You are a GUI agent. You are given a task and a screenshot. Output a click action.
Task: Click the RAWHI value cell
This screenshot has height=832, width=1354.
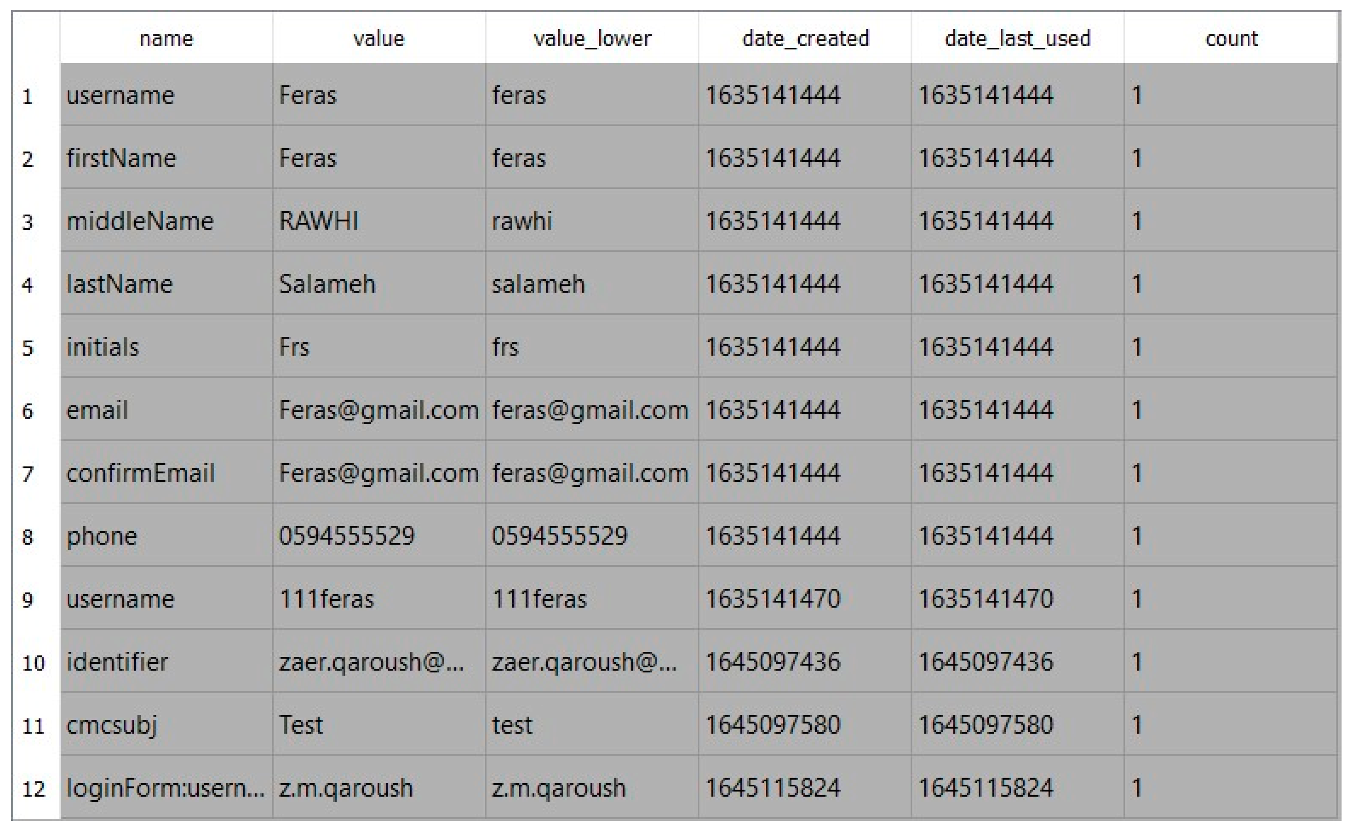coord(319,221)
